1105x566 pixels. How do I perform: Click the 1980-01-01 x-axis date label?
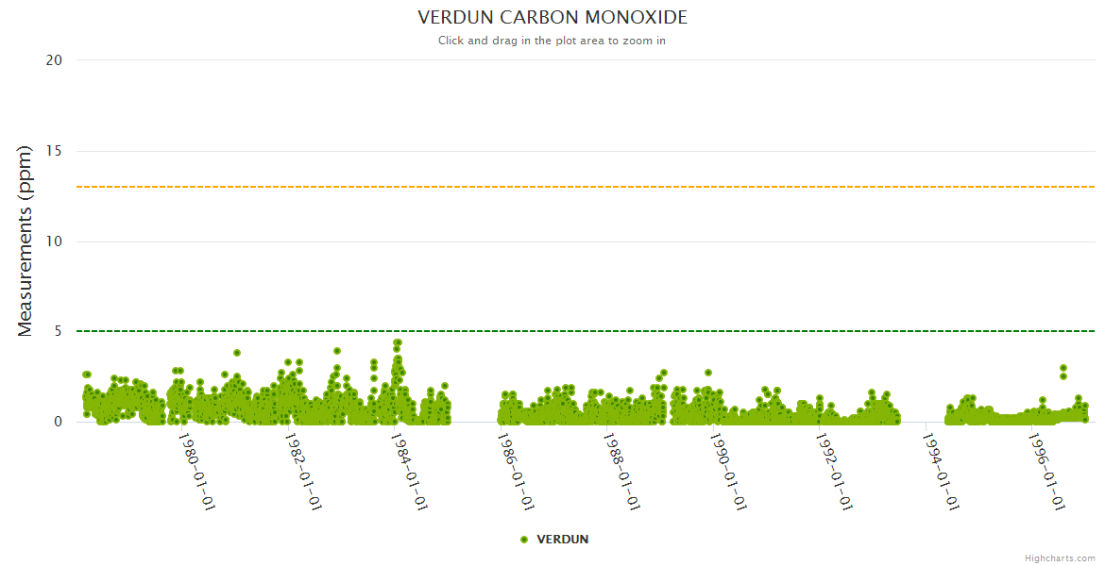click(x=198, y=471)
